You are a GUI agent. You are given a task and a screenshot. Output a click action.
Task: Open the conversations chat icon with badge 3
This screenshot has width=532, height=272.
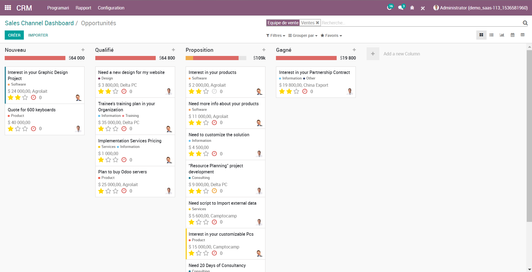pyautogui.click(x=401, y=7)
